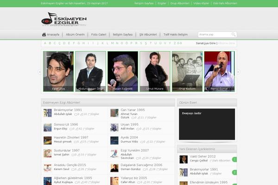
Task: Open Dalgalandı Sancağımız 2006 album cover
Action: [114, 168]
